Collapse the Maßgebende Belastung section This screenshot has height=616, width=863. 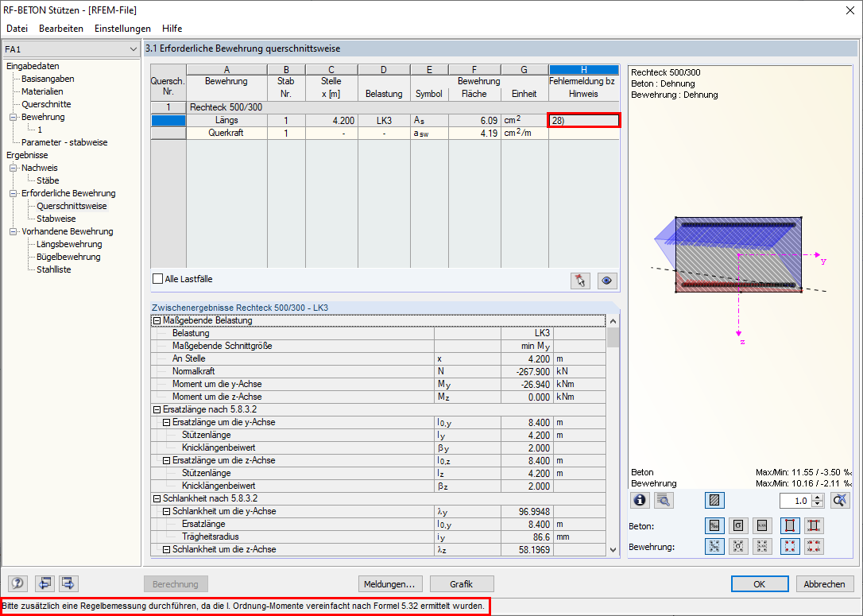[157, 320]
